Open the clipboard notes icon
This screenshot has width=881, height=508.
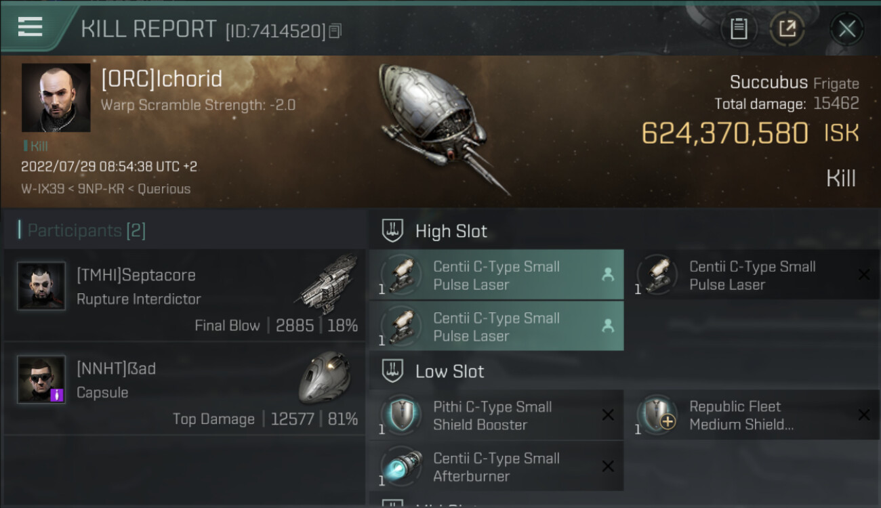point(739,28)
